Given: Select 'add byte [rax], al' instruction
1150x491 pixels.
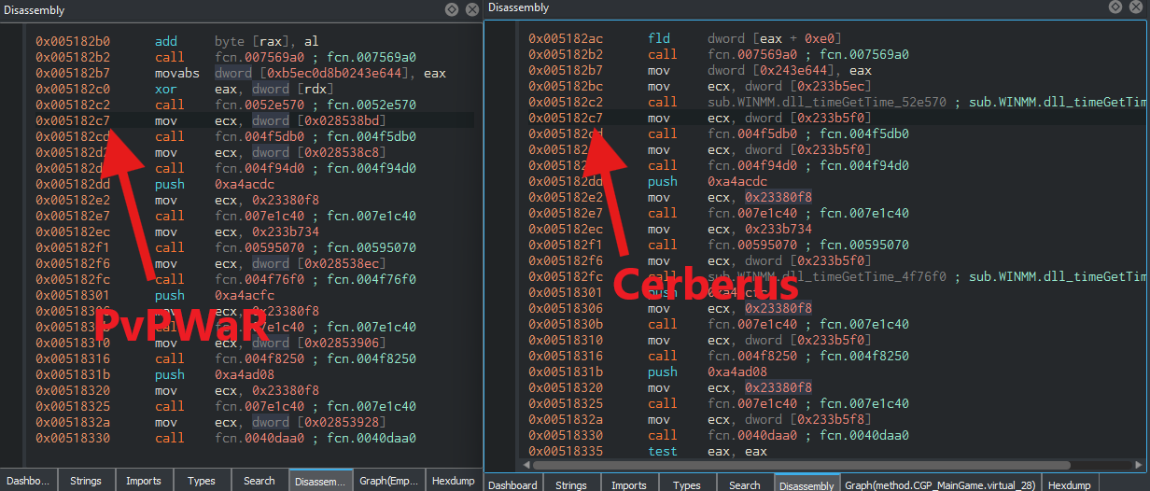Looking at the screenshot, I should coord(236,41).
